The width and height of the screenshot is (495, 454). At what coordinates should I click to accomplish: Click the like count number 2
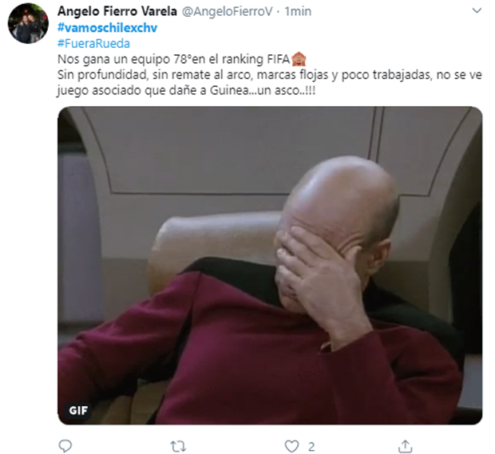coord(311,447)
